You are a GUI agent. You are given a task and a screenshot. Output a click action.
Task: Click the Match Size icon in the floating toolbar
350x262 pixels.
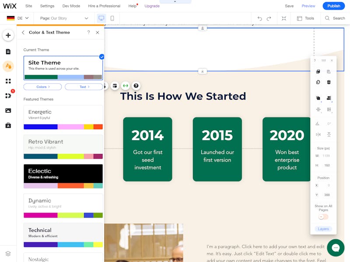point(329,110)
